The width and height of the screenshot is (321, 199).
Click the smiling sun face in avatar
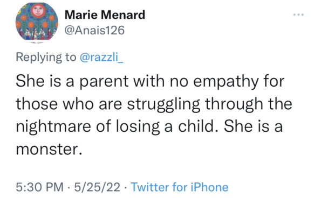click(38, 10)
